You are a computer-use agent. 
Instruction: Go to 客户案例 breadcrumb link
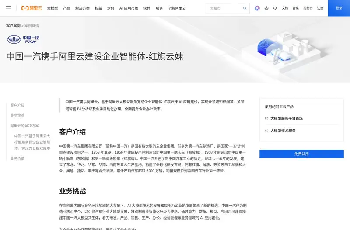point(13,26)
